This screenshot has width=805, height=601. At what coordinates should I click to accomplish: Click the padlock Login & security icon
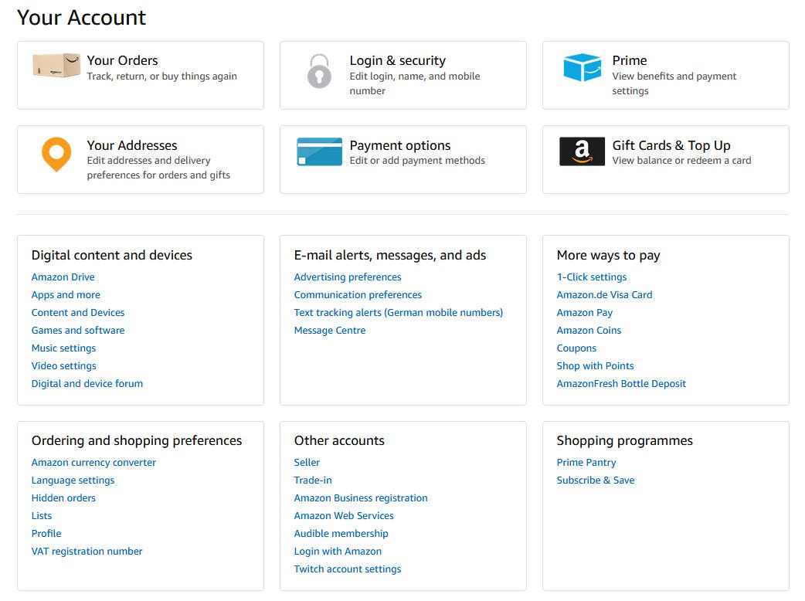click(319, 71)
